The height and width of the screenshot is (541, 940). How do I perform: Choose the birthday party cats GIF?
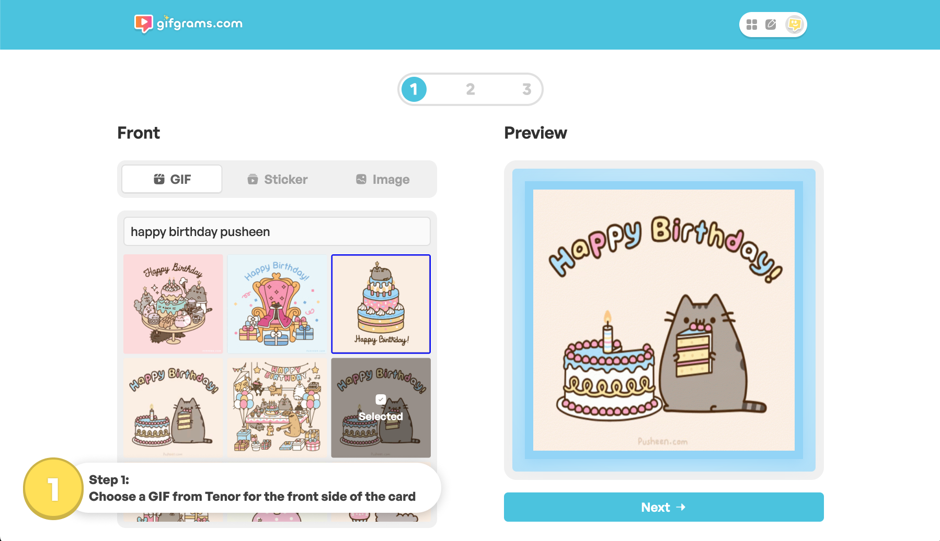tap(277, 408)
